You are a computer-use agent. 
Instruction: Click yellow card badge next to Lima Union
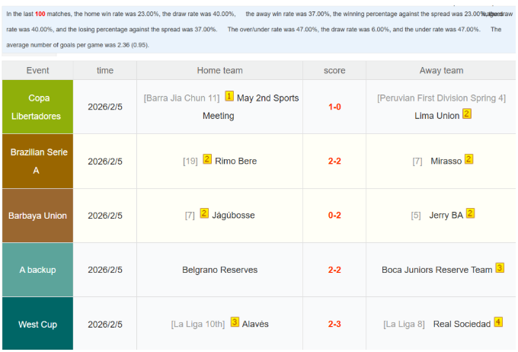467,115
